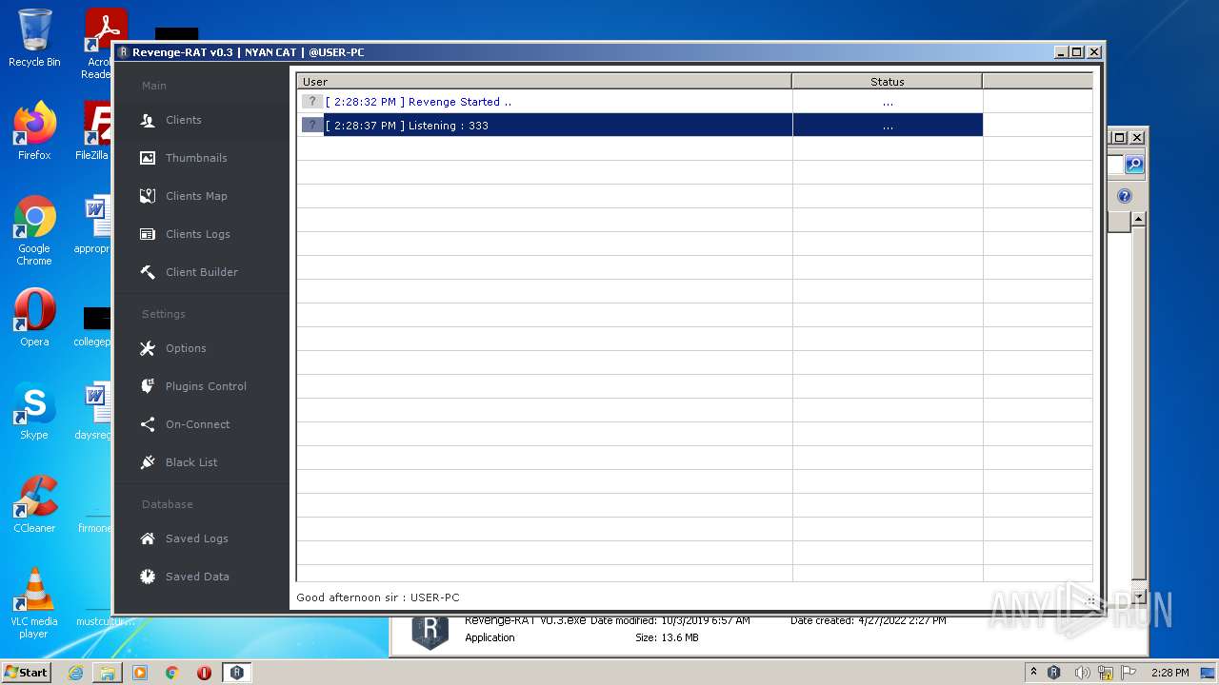Minimize the Revenge-RAT window
The width and height of the screenshot is (1219, 685).
1061,52
